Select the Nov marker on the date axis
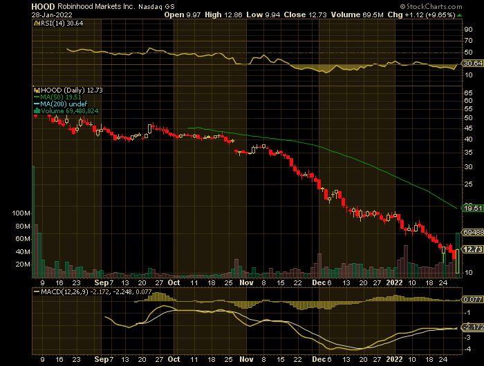The width and height of the screenshot is (484, 366). pyautogui.click(x=245, y=282)
